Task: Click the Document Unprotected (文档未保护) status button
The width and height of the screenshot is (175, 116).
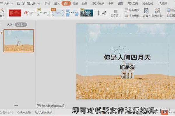Action: (44, 112)
